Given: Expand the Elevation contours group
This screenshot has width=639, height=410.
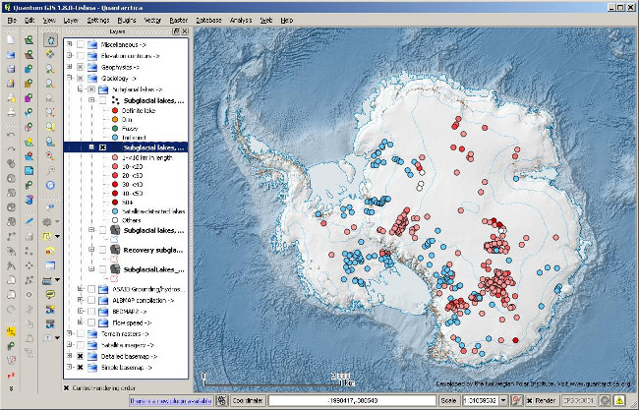Looking at the screenshot, I should (68, 55).
